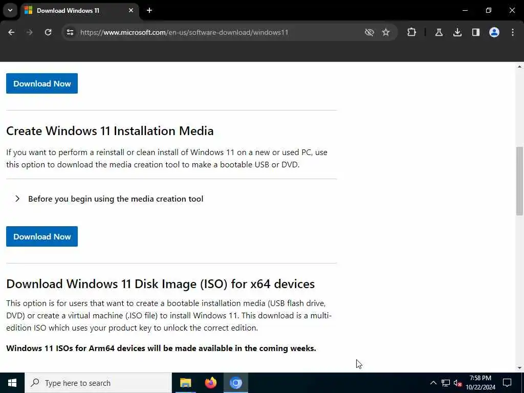Image resolution: width=524 pixels, height=393 pixels.
Task: Reload the page with the refresh icon
Action: point(48,32)
